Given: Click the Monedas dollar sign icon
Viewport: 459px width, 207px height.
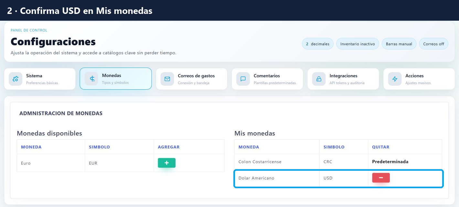Looking at the screenshot, I should click(x=92, y=79).
